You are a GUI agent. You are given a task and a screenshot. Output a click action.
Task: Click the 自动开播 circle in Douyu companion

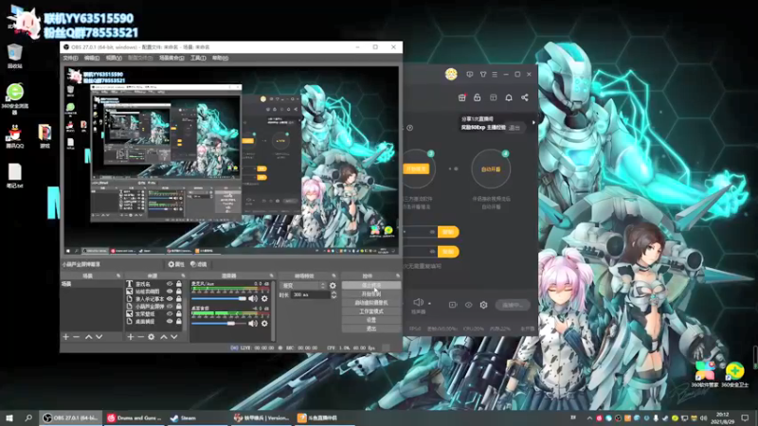(491, 169)
